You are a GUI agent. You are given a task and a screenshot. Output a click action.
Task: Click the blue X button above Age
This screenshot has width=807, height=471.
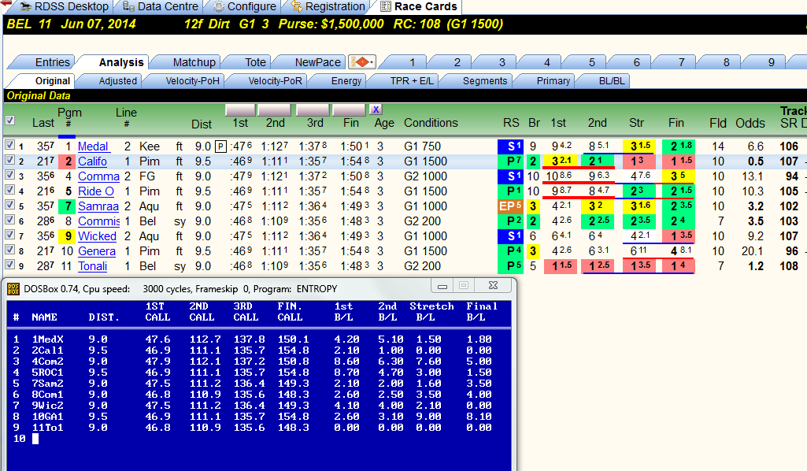tap(376, 109)
